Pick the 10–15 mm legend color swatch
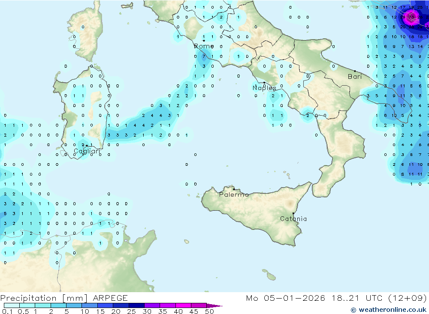The image size is (429, 314). tap(90, 305)
